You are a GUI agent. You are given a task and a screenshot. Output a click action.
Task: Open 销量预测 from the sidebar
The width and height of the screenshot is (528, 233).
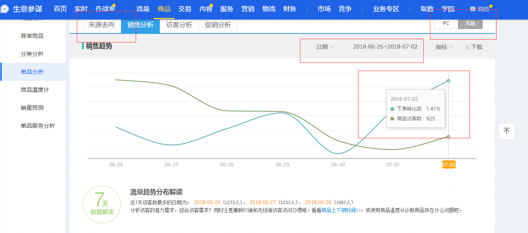32,108
